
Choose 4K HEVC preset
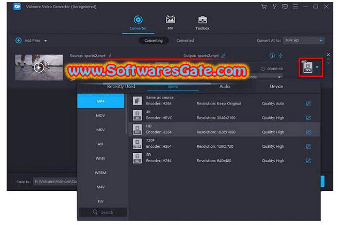224,115
